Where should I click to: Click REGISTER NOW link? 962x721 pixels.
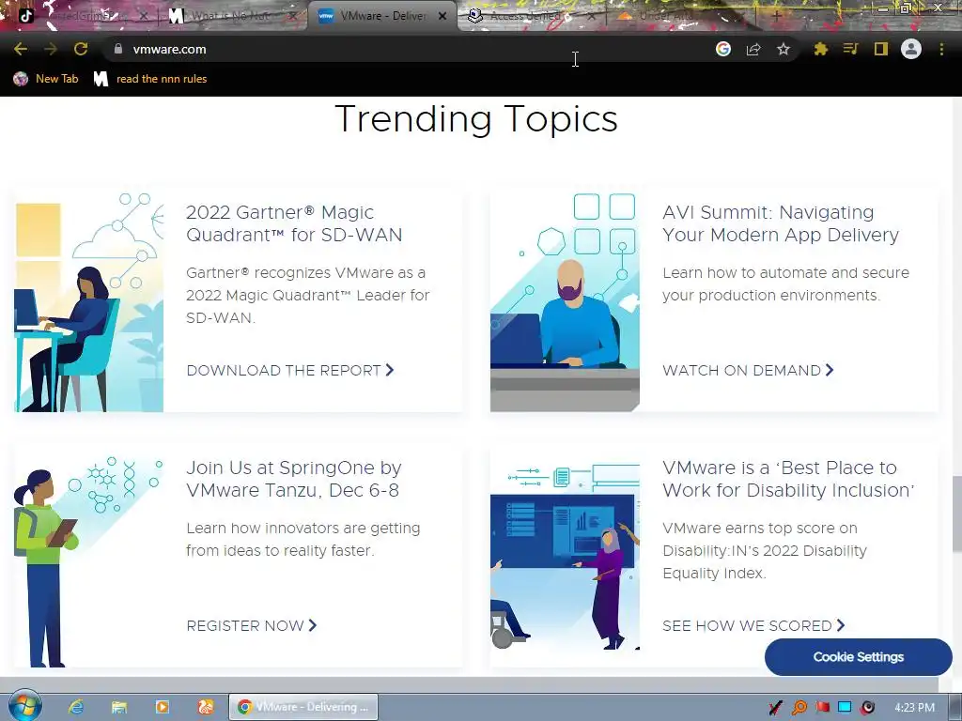(245, 626)
